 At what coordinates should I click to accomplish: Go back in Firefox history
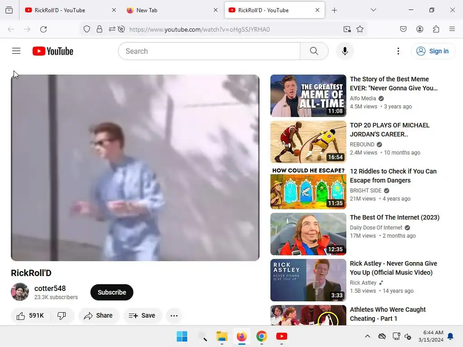[11, 29]
